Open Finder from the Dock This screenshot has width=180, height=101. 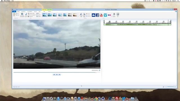[44, 98]
